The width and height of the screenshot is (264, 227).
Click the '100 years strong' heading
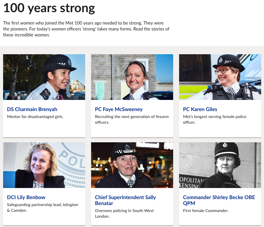(49, 8)
